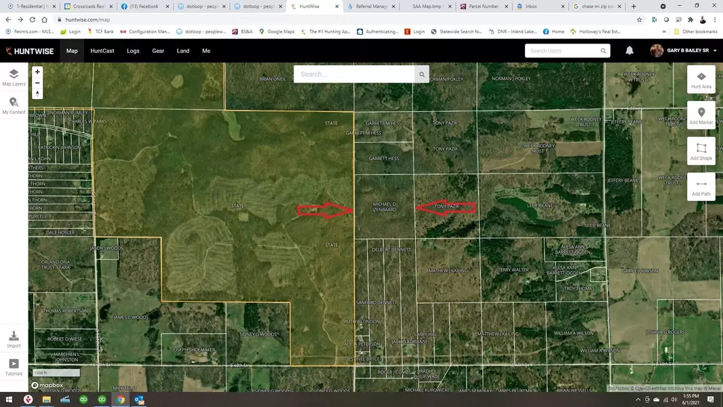Activate the Add Shape tool
Screen dimensions: 723x407
point(701,151)
